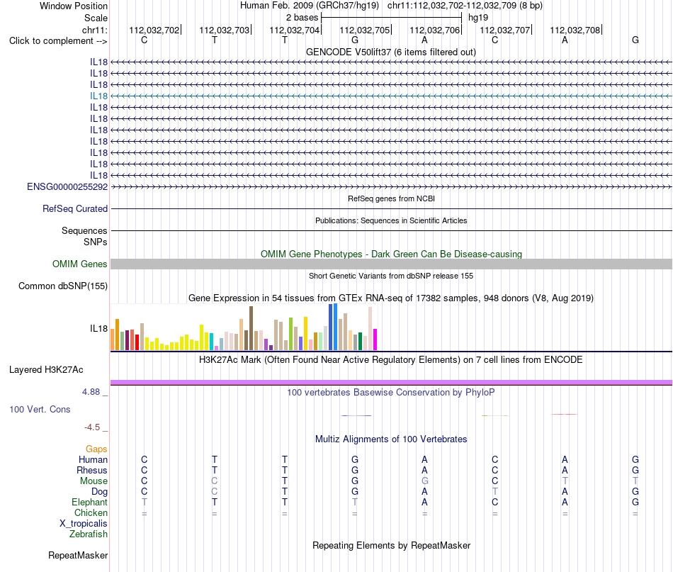Click the 'SNPs' track label
Image resolution: width=673 pixels, height=572 pixels.
tap(96, 242)
